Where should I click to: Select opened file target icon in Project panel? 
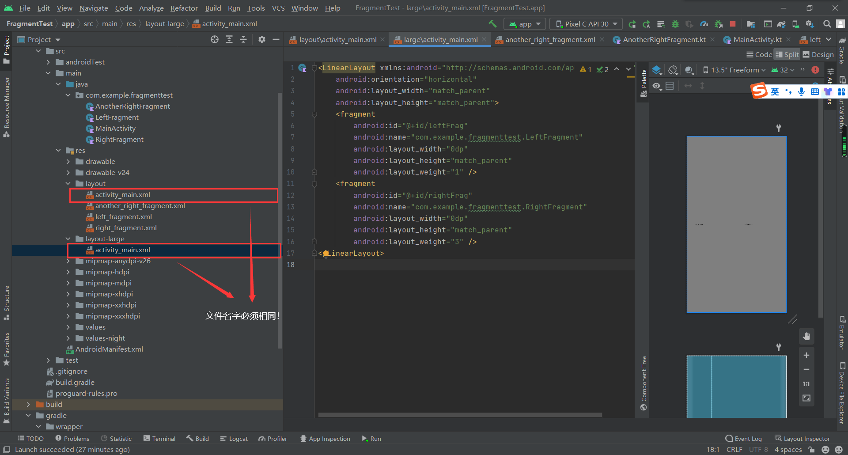click(215, 39)
